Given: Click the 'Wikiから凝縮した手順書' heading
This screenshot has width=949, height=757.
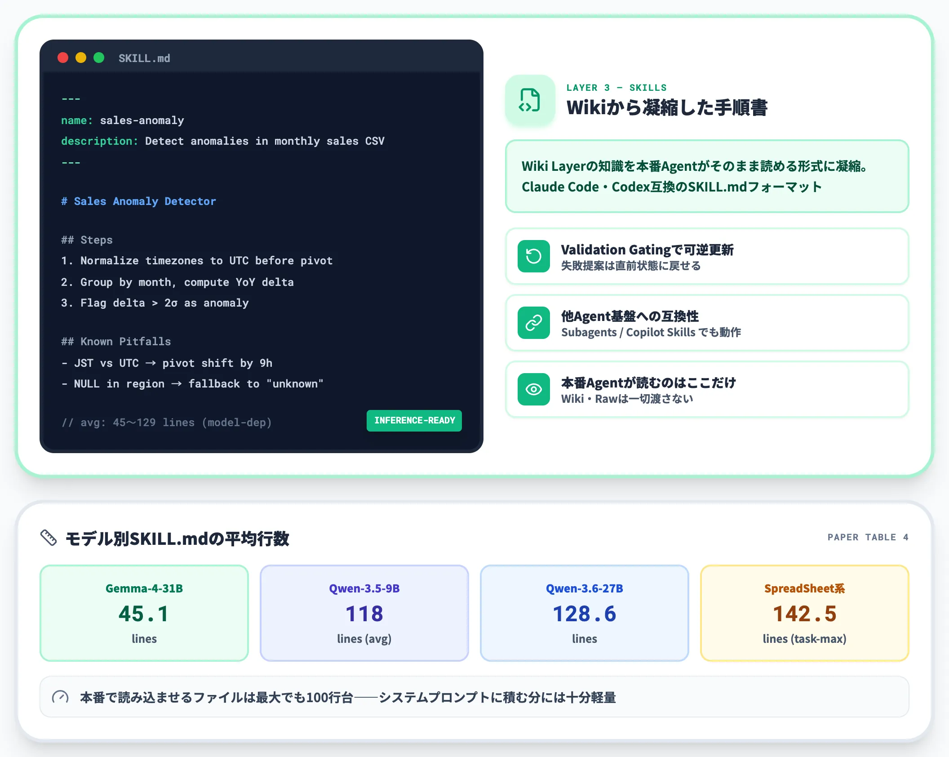Looking at the screenshot, I should pos(667,108).
